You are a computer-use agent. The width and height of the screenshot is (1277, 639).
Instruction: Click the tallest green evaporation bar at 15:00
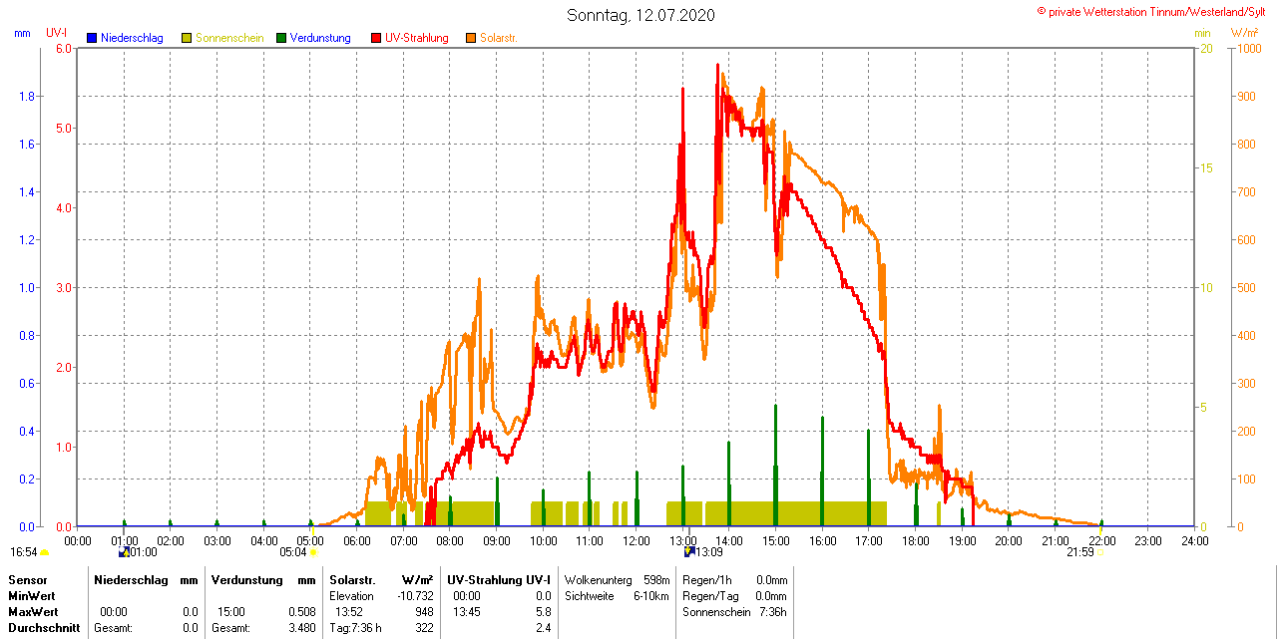pyautogui.click(x=775, y=465)
